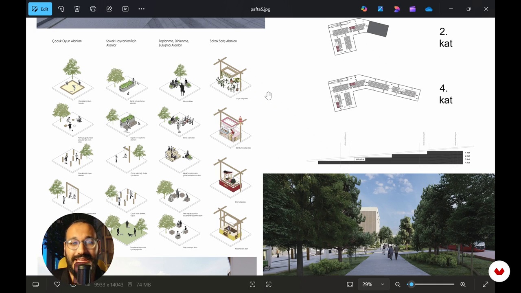Mark photo as favorite with the heart

(57, 284)
